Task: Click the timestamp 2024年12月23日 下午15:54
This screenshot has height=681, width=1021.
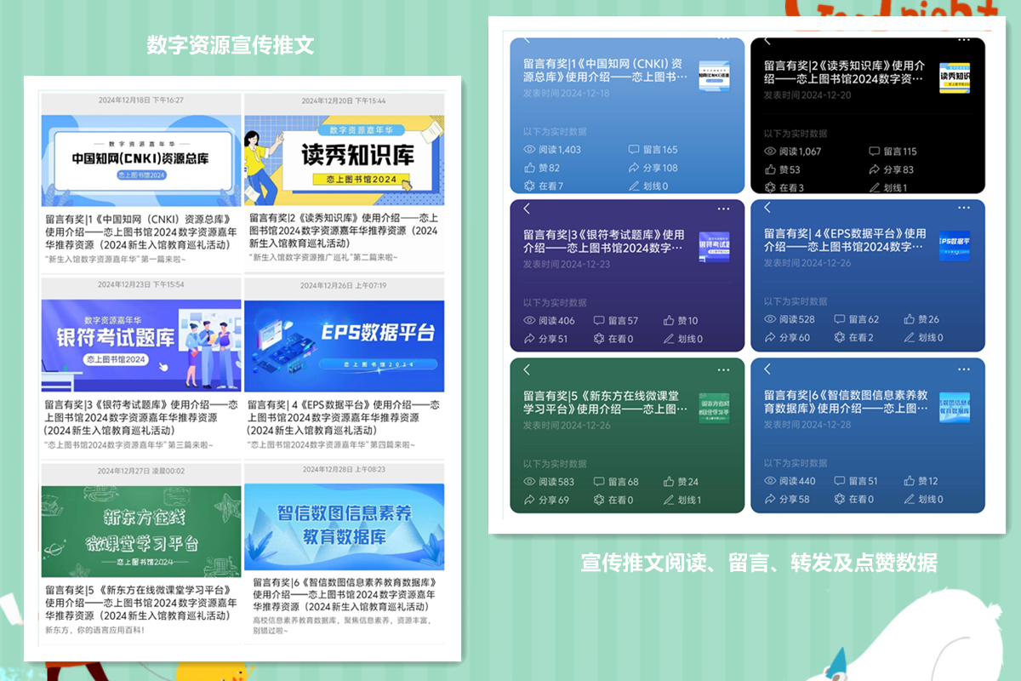Action: tap(141, 284)
